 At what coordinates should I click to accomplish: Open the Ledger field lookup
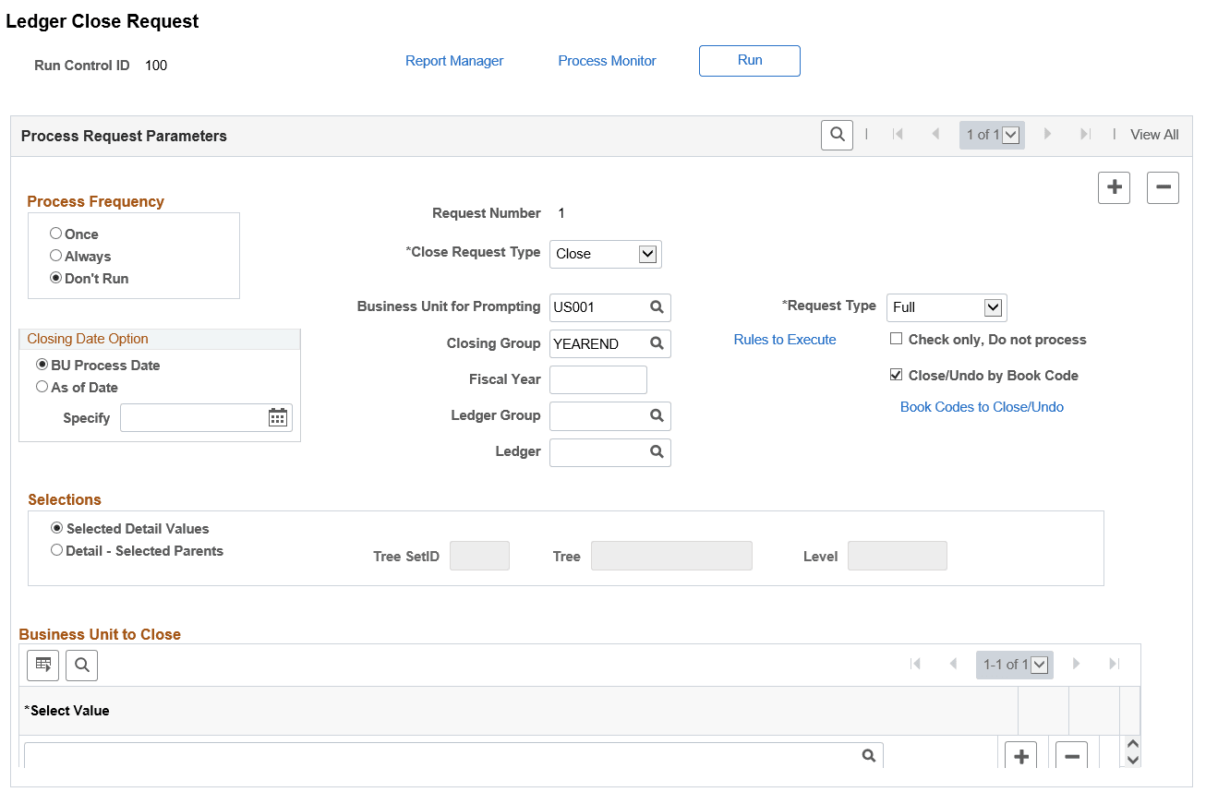[657, 451]
